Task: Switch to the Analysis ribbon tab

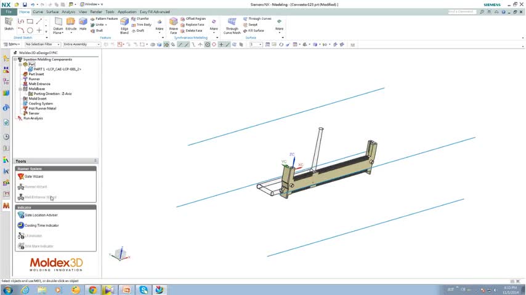Action: click(68, 12)
